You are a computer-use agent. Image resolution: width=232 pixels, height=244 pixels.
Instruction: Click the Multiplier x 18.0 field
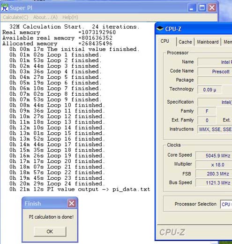point(214,165)
